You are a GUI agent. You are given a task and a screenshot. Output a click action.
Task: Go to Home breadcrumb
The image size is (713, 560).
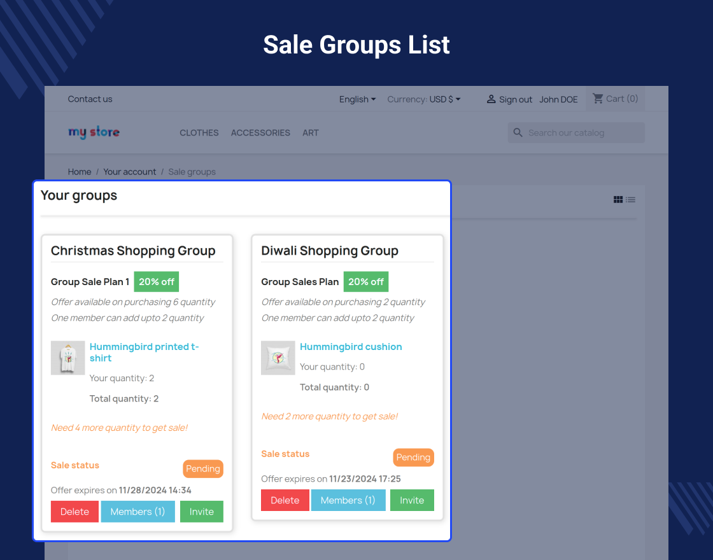(x=80, y=172)
